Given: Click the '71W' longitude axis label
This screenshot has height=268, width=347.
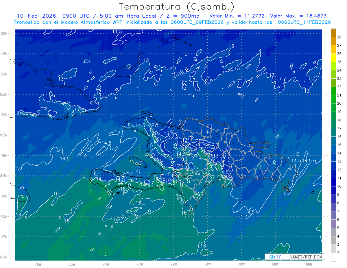Looking at the screenshot, I should [x=207, y=264].
